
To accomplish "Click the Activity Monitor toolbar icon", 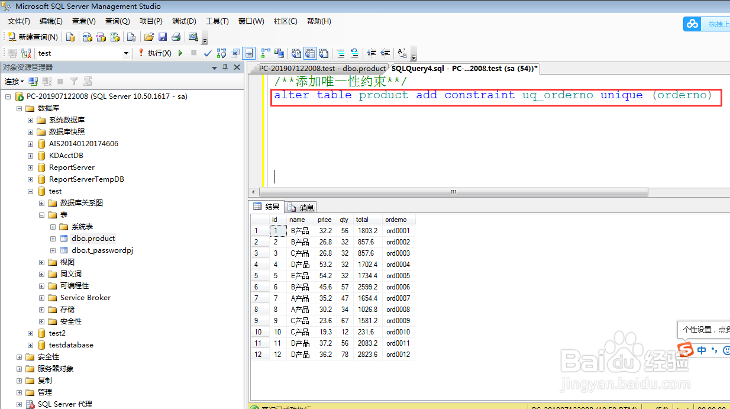I will coord(193,37).
